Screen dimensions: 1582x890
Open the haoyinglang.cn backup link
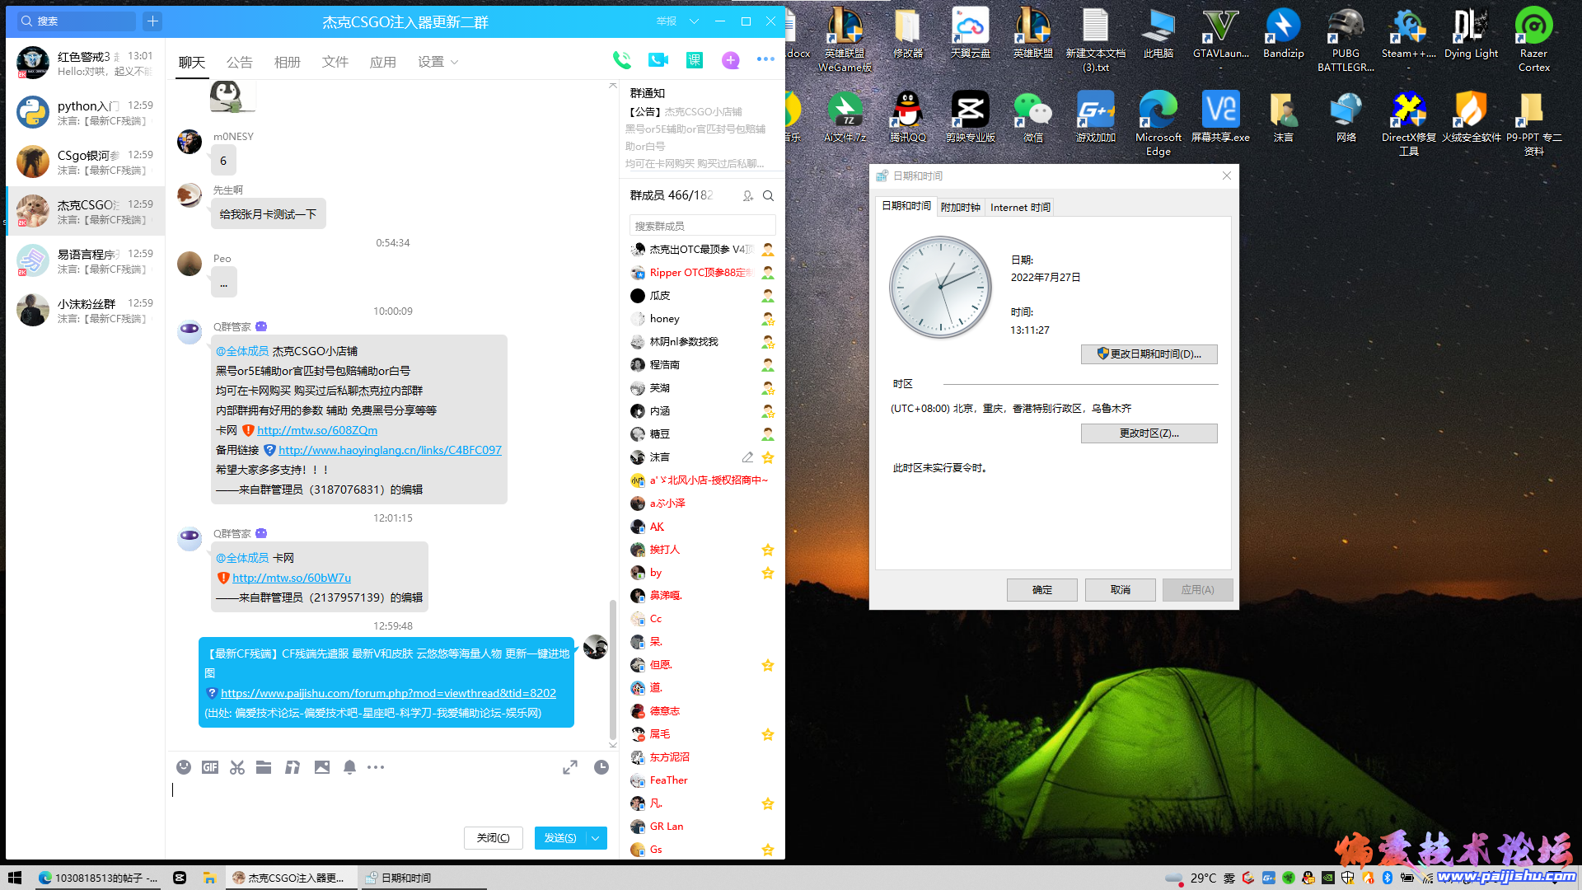(x=390, y=450)
